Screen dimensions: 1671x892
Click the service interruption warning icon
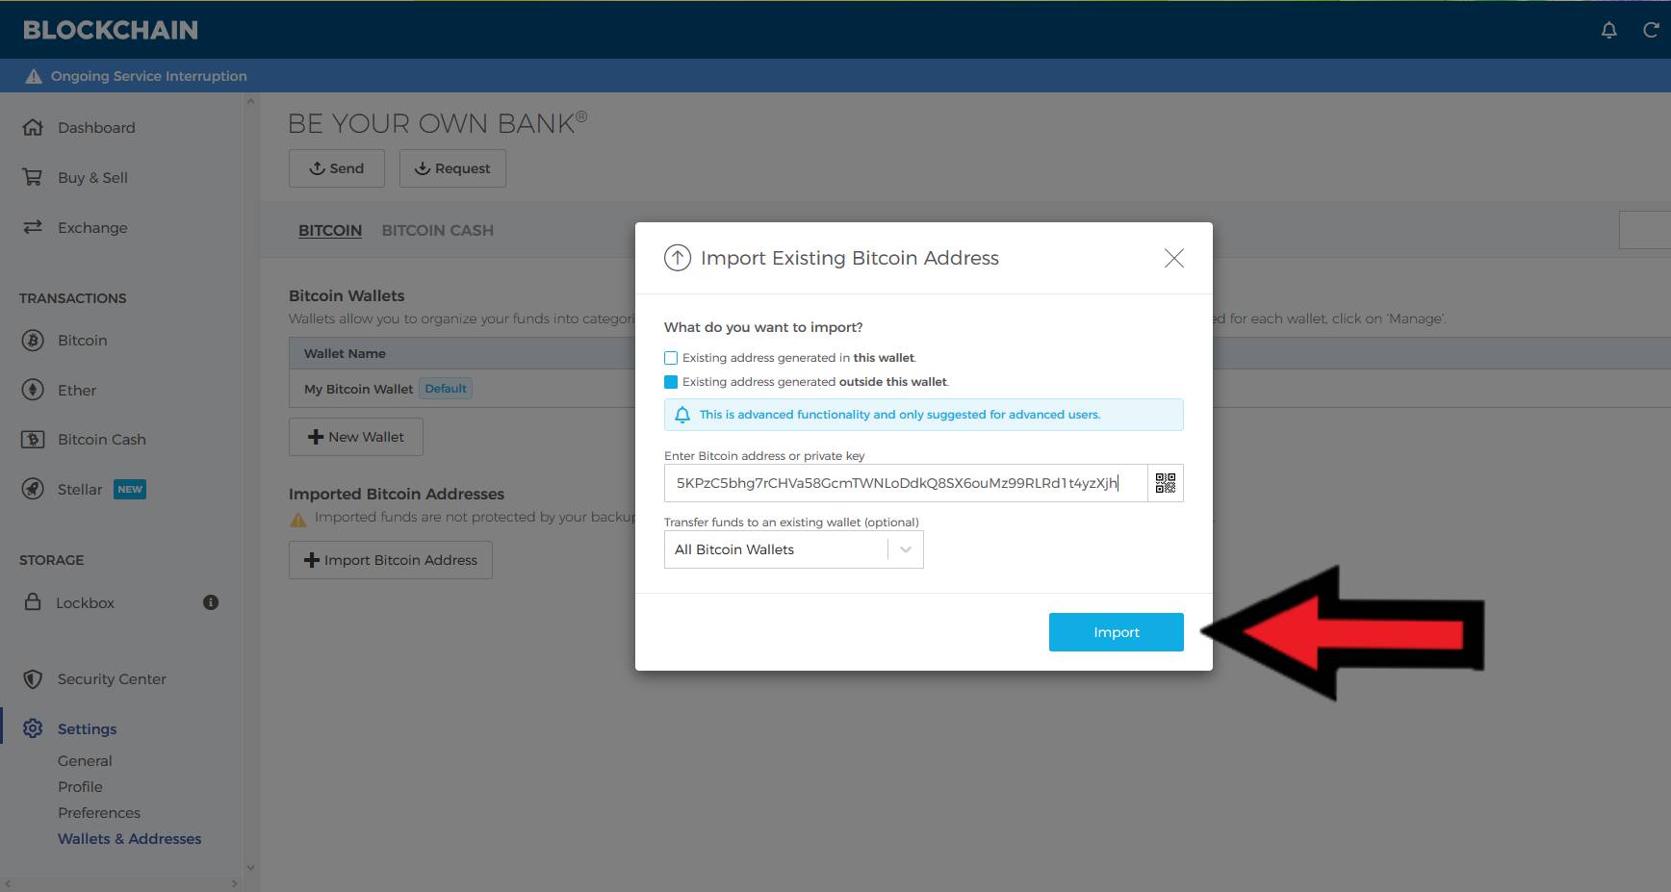click(x=34, y=76)
